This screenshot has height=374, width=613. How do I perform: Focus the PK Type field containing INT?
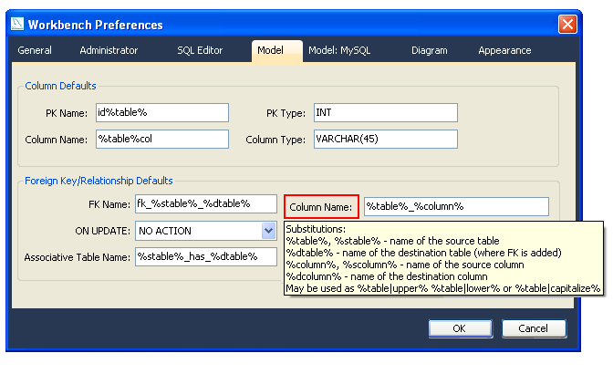384,112
